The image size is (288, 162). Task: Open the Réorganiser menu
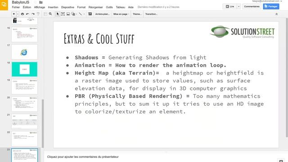pos(96,7)
